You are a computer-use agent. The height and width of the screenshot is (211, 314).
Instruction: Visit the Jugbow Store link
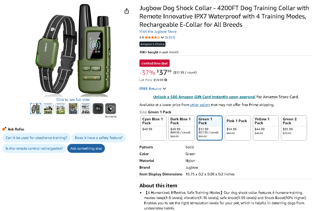[x=158, y=31]
